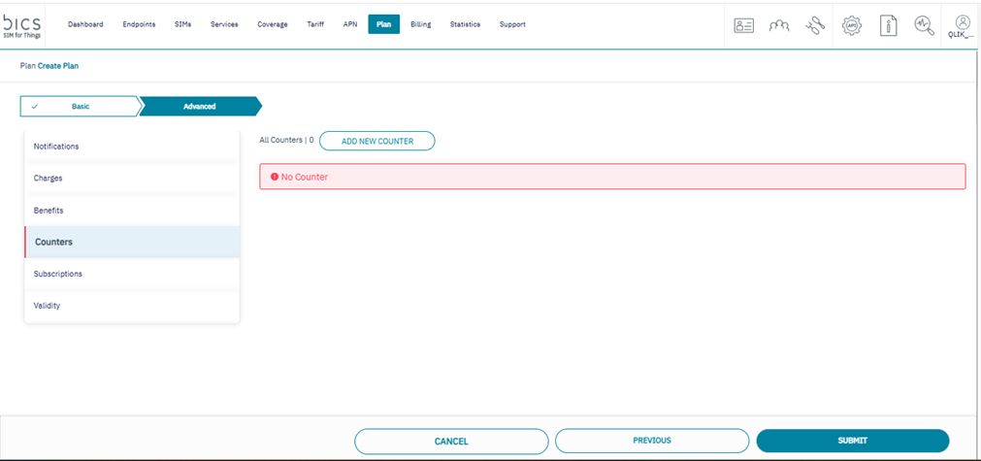Image resolution: width=981 pixels, height=461 pixels.
Task: Click the Plan breadcrumb link
Action: click(27, 66)
